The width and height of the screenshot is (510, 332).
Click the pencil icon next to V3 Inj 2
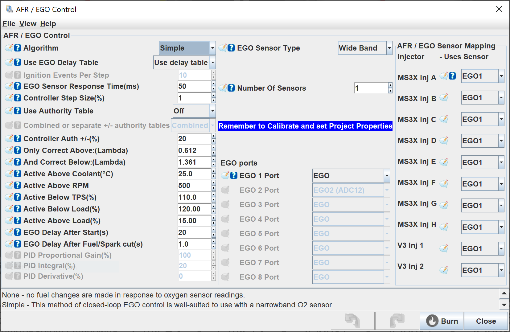[444, 270]
